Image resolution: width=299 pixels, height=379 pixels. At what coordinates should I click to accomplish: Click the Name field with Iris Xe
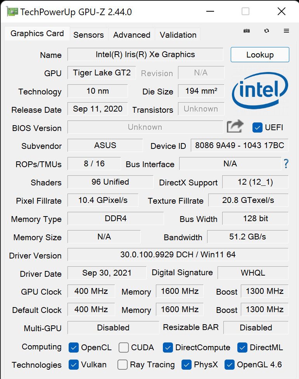click(x=145, y=54)
